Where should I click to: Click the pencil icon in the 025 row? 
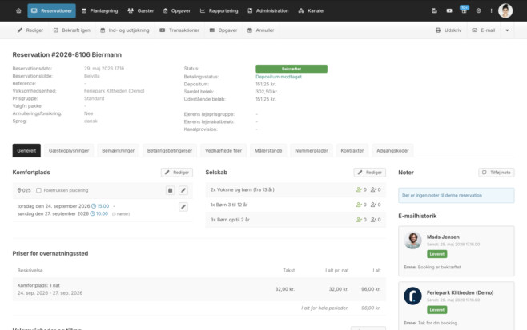point(183,190)
